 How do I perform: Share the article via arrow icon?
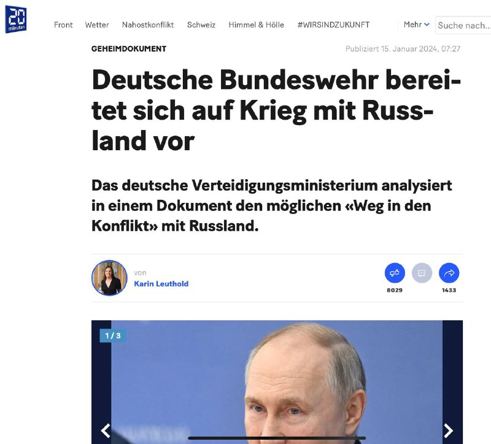tap(449, 273)
